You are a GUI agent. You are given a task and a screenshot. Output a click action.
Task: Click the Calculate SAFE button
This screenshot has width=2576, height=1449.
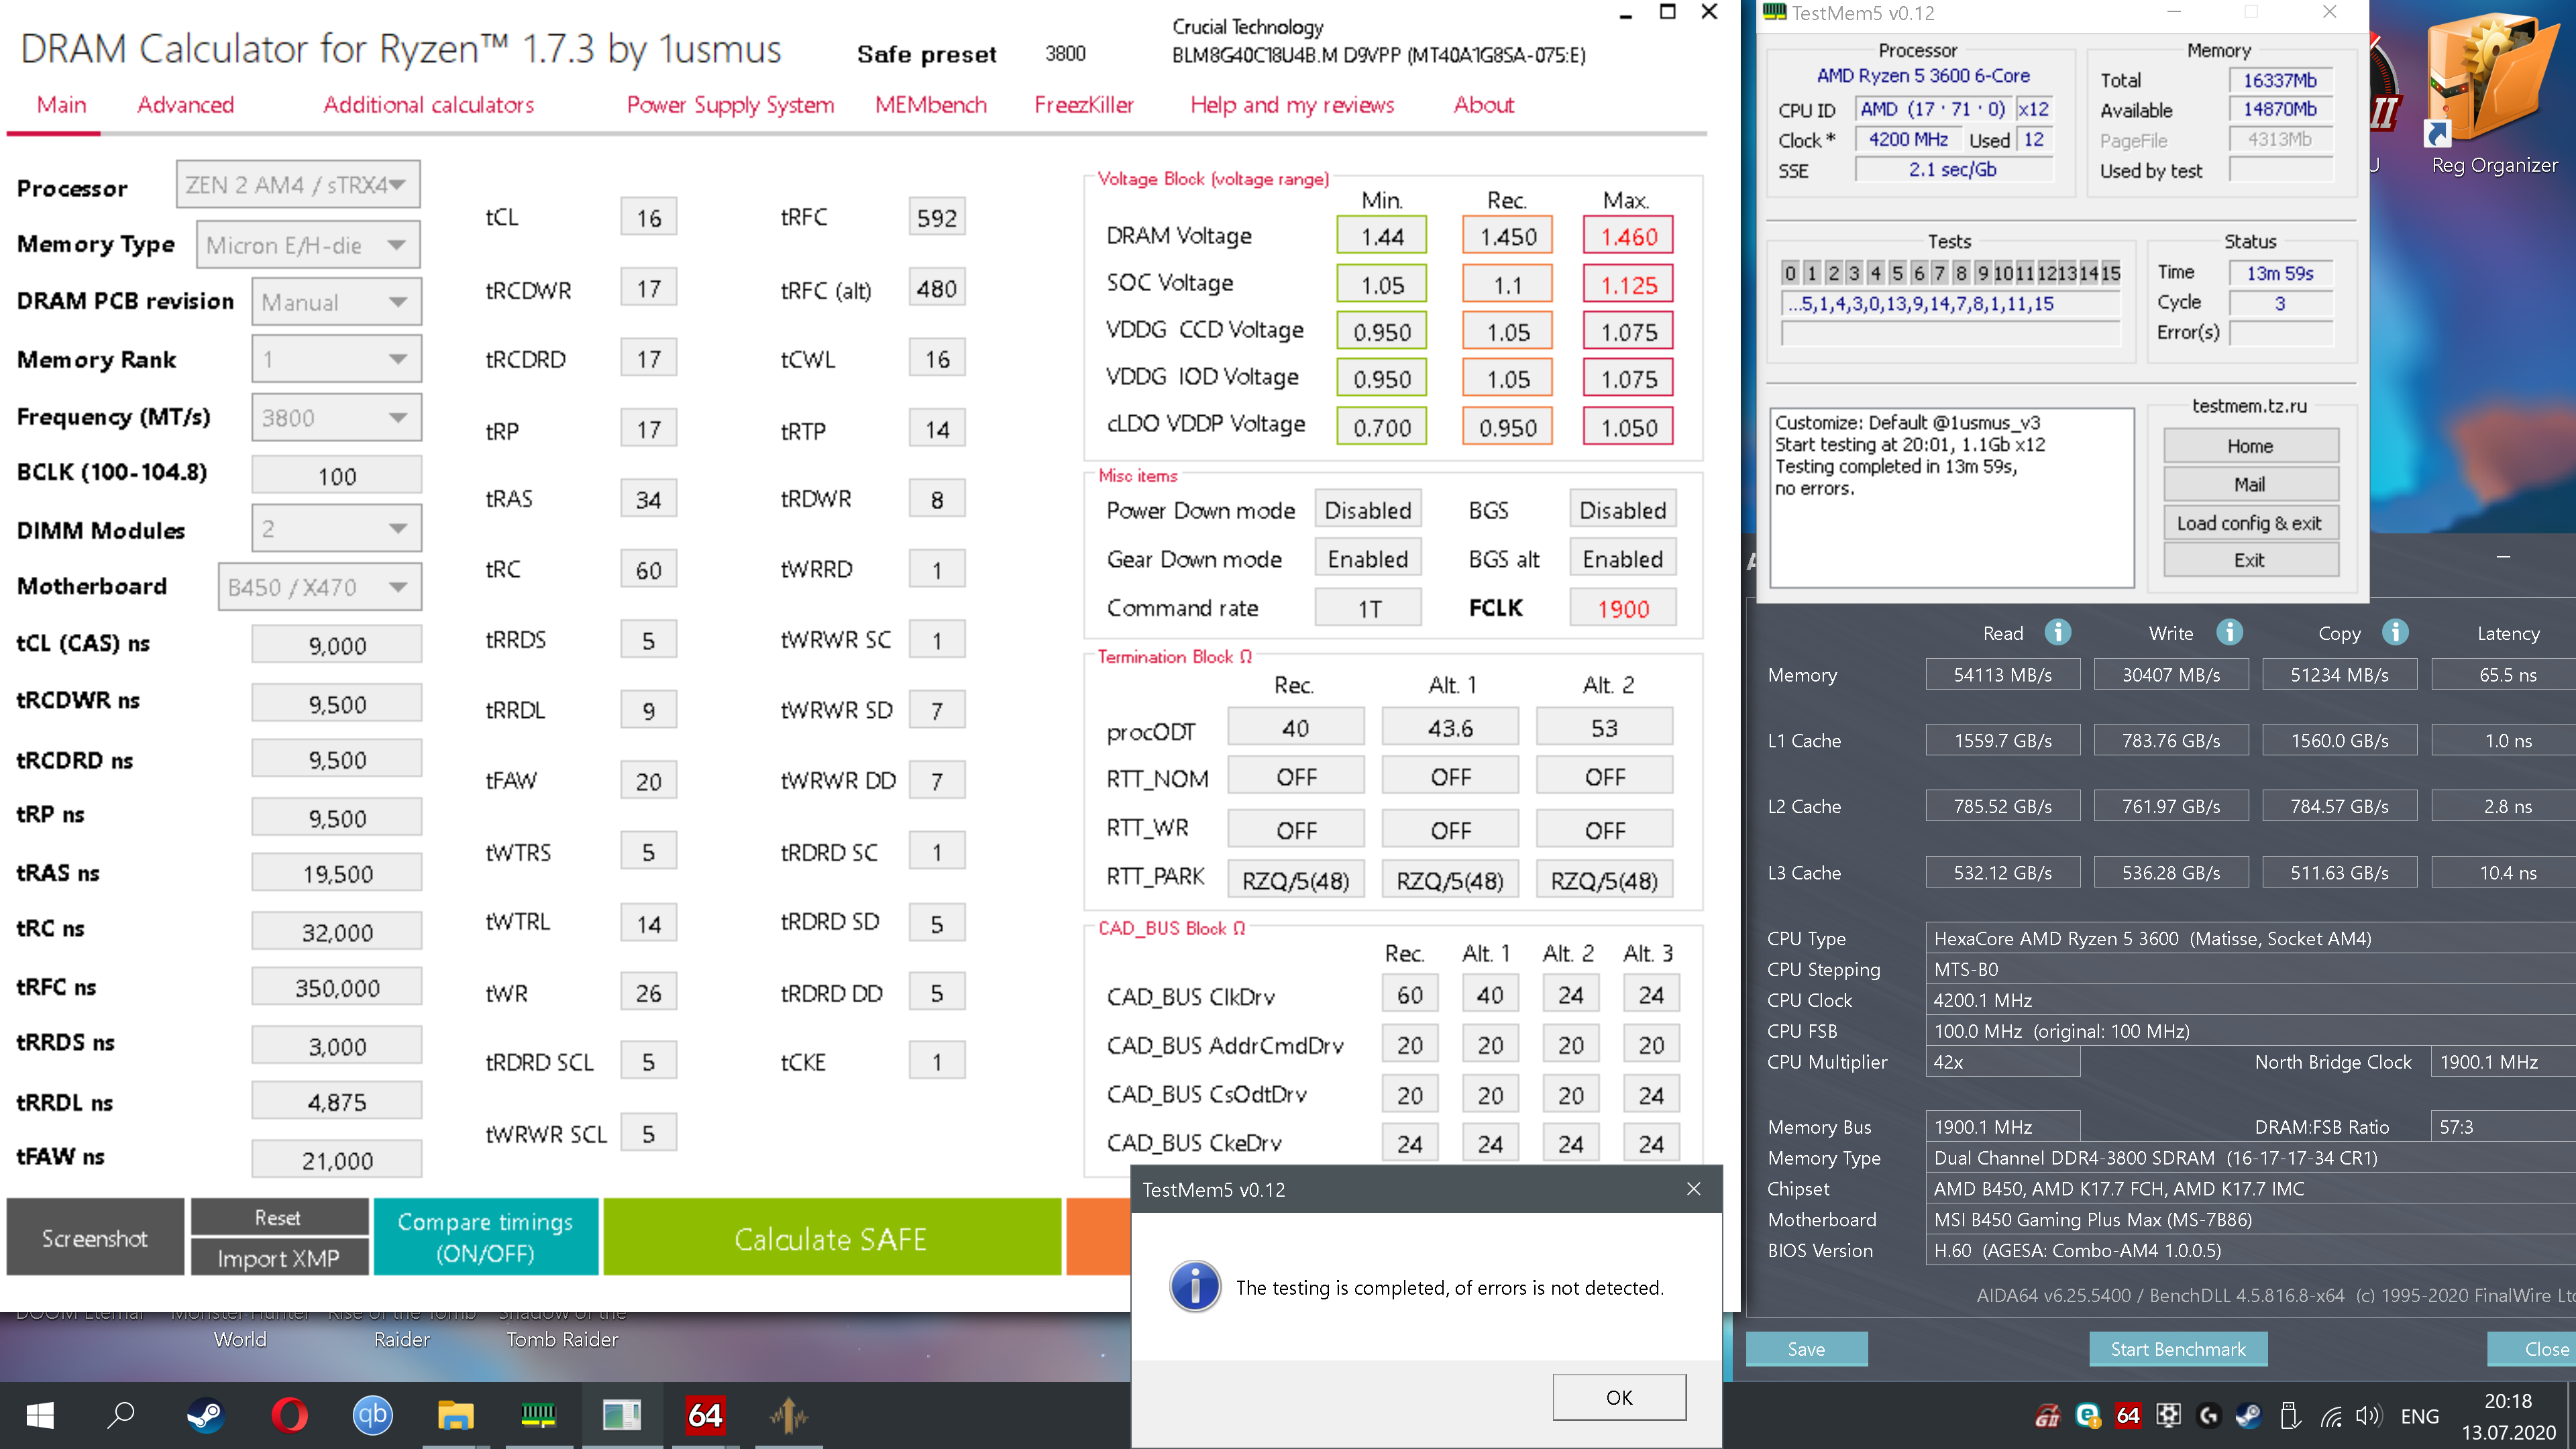[x=830, y=1238]
